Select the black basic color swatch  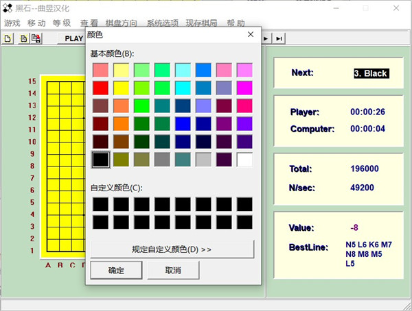tap(100, 160)
